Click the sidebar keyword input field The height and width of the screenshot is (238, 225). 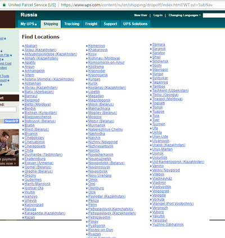[x=8, y=110]
